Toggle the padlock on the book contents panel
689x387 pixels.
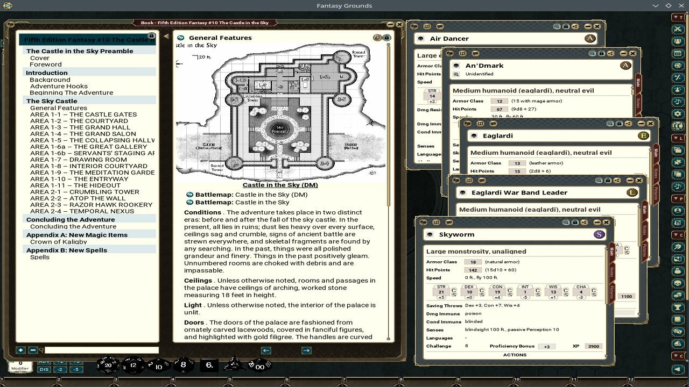point(151,36)
